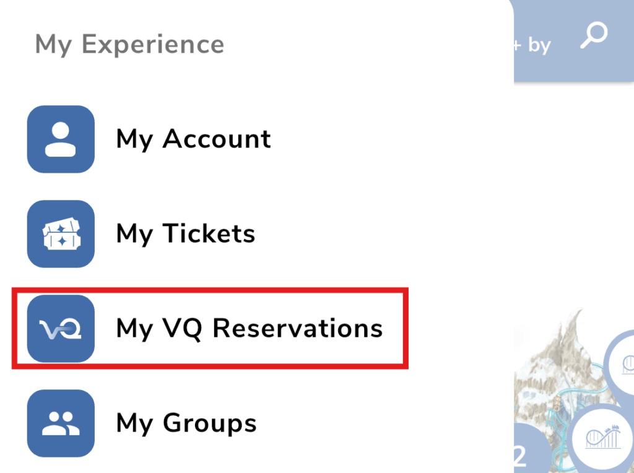Tap the sparkle tickets icon
Viewport: 634px width, 473px height.
tap(61, 233)
